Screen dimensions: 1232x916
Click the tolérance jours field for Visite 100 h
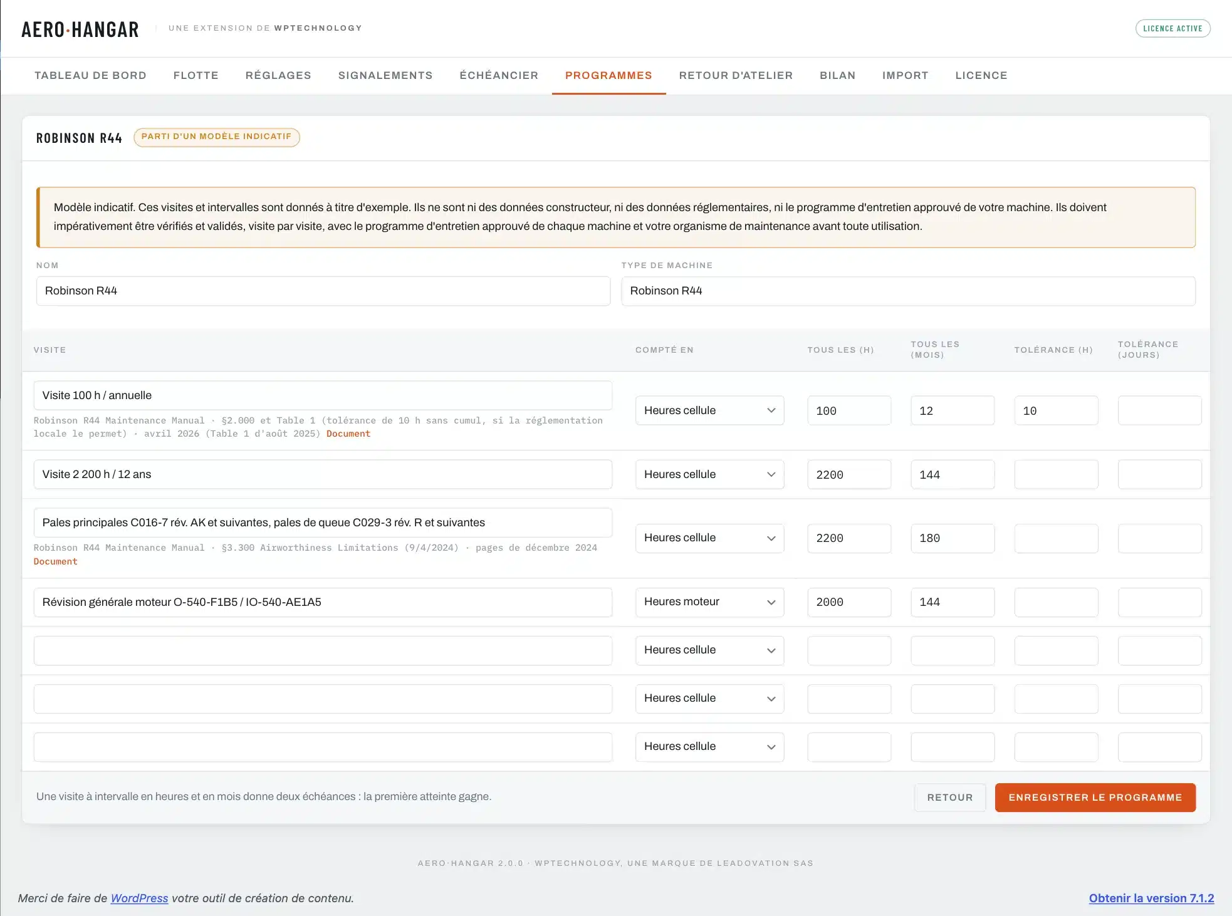pos(1159,410)
